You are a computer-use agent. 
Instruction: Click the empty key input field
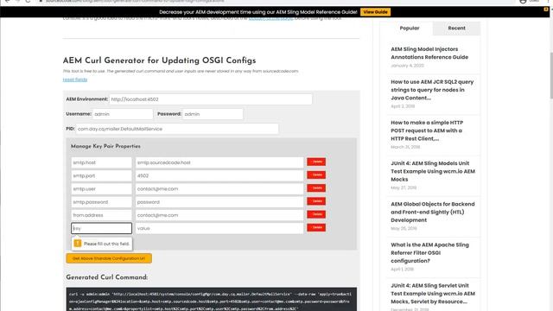(101, 228)
